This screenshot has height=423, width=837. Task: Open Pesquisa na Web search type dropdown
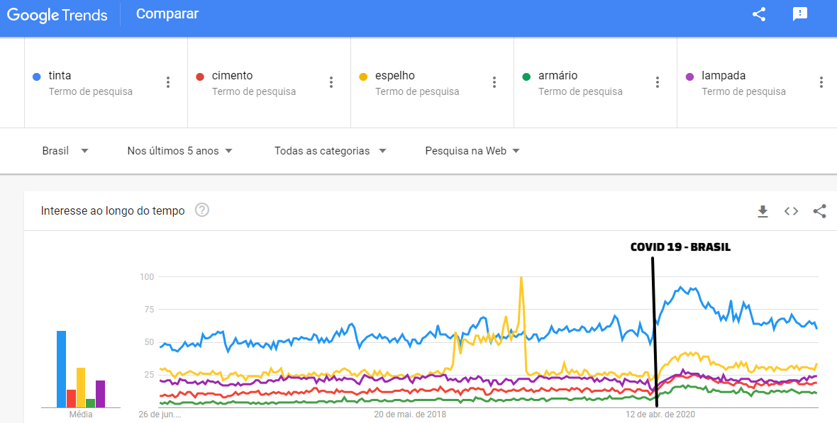(472, 151)
